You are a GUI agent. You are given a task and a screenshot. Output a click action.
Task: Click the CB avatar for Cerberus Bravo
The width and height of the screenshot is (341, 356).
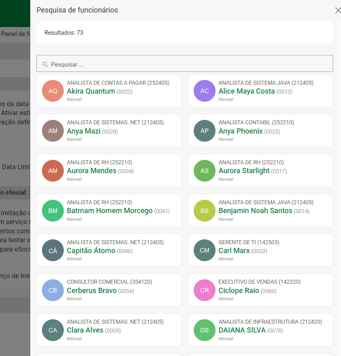pyautogui.click(x=53, y=290)
